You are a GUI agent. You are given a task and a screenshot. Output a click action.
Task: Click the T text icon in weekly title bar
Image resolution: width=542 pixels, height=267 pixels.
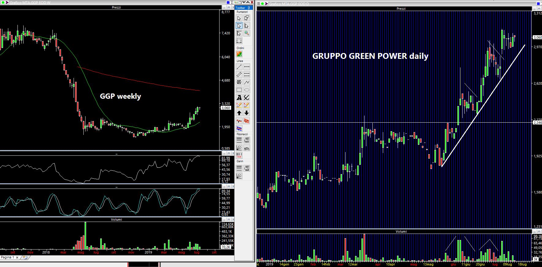point(232,2)
